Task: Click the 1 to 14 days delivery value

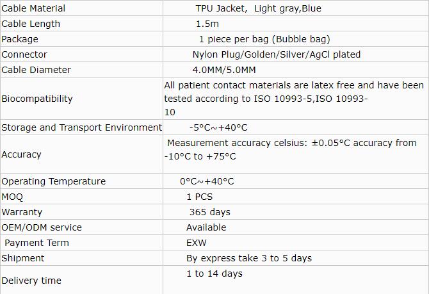Action: 214,274
